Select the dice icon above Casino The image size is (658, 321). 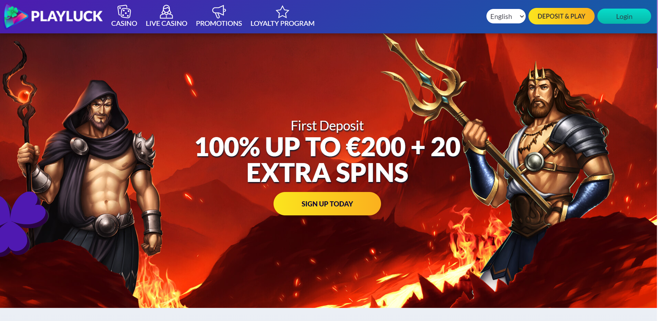[x=124, y=12]
